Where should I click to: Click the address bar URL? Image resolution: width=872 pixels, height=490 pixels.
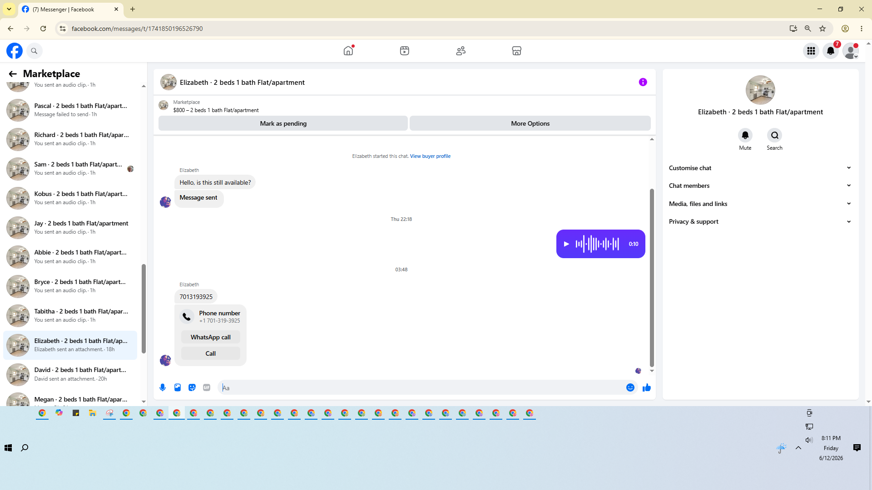(137, 29)
